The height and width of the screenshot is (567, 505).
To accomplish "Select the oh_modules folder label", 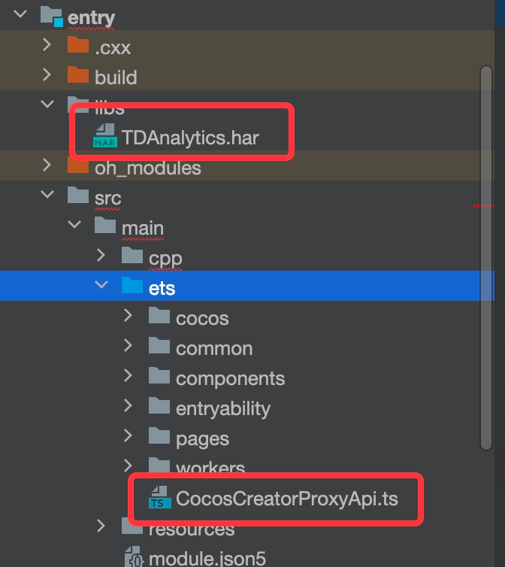I will pos(148,168).
